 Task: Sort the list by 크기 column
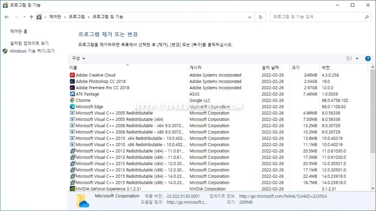tap(304, 68)
